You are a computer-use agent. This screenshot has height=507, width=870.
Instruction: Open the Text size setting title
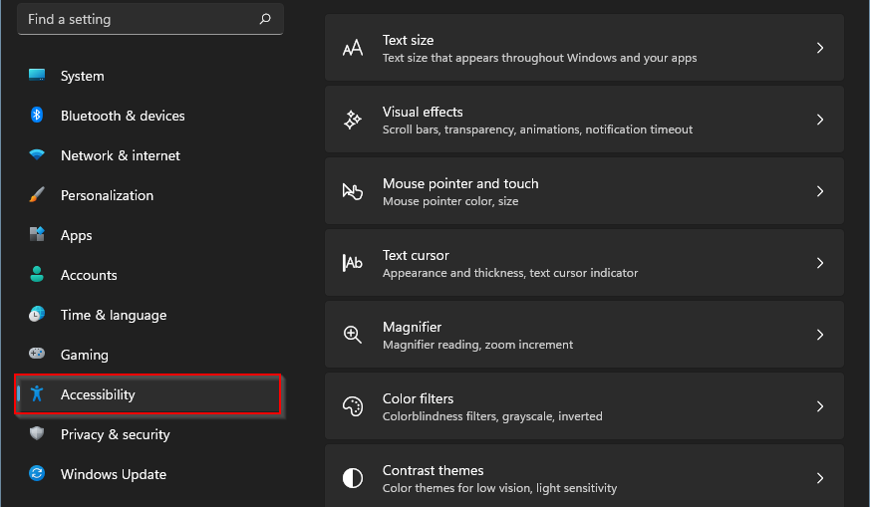coord(408,40)
